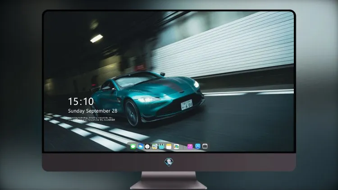Screen dimensions: 338x190
Task: Open the Photos gallery icon in the dock
Action: [x=176, y=147]
